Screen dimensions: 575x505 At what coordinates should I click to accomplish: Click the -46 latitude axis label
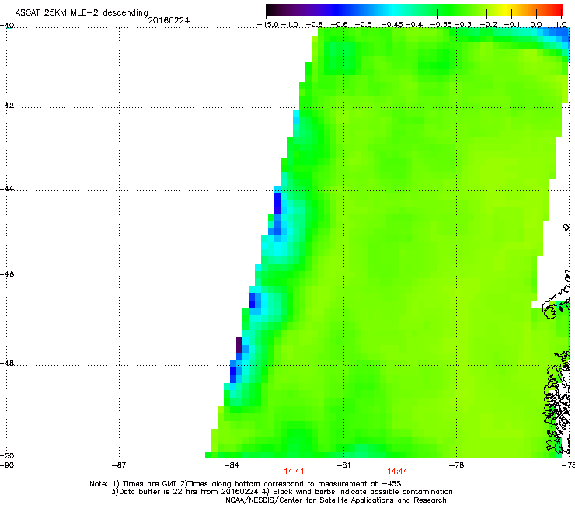tap(7, 275)
